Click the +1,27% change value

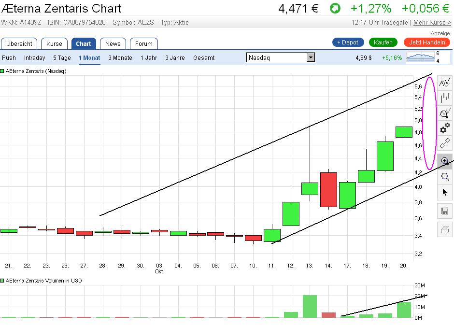(x=371, y=8)
